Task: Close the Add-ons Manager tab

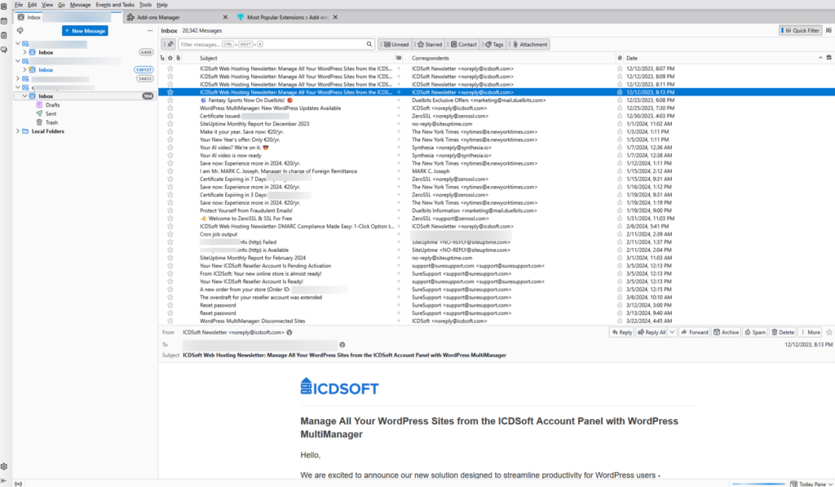Action: pos(225,17)
